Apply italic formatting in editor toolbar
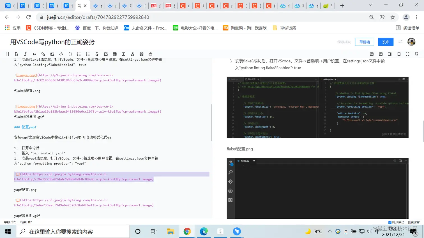 point(25,54)
